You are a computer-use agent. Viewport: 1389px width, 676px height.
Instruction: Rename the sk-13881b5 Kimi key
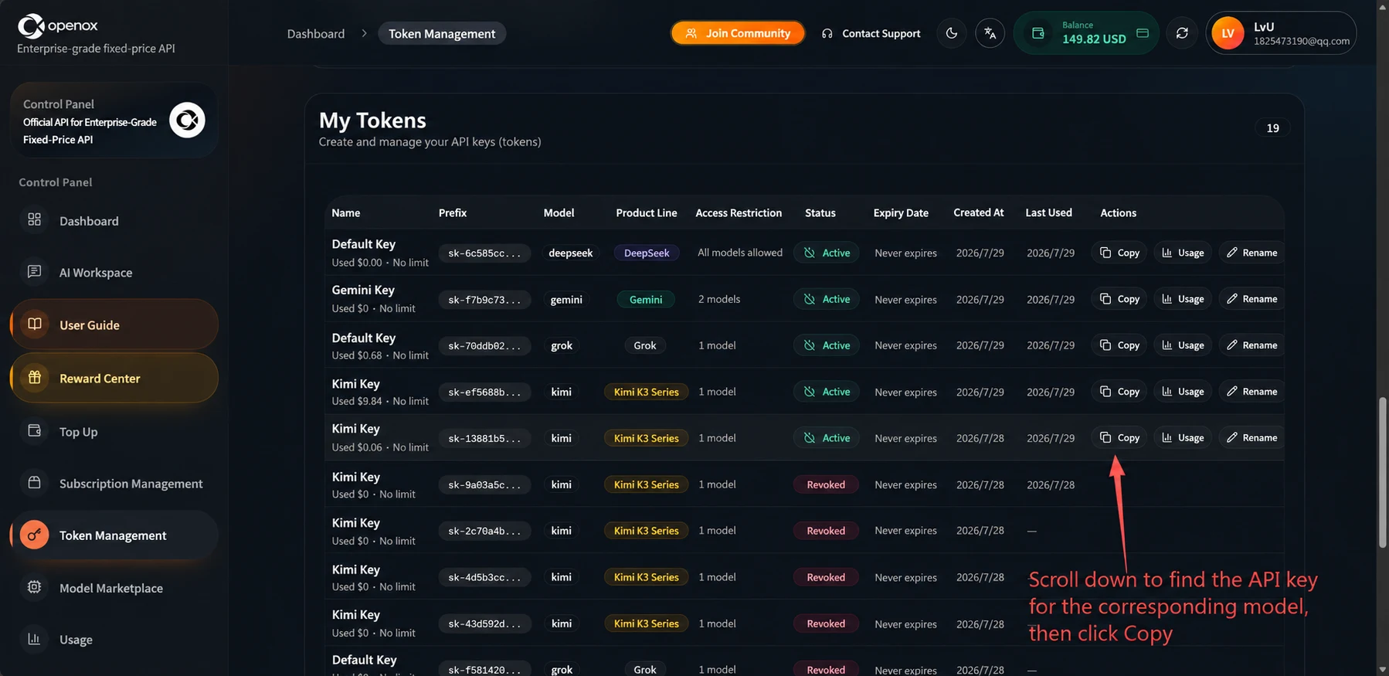(1251, 438)
